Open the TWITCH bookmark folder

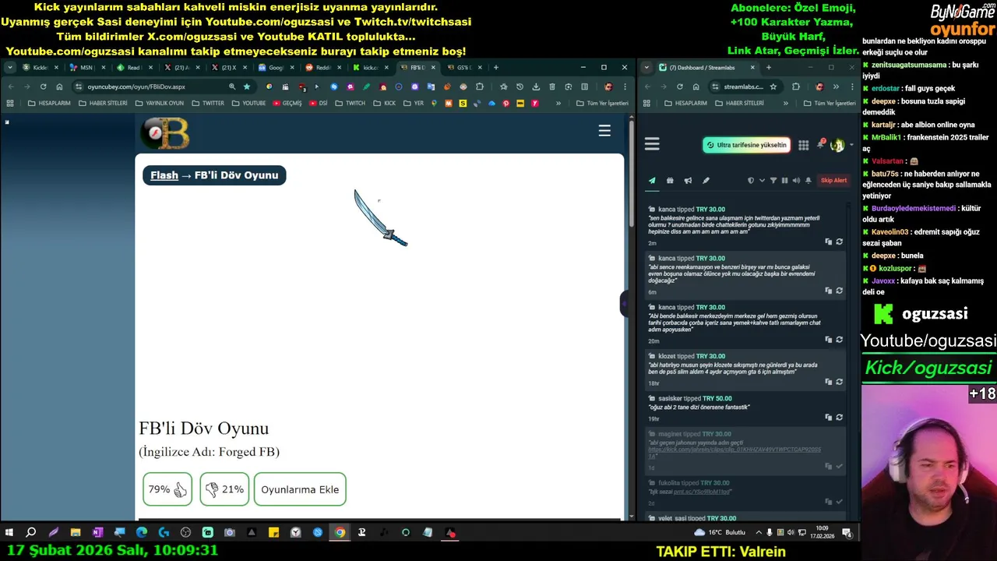[351, 103]
